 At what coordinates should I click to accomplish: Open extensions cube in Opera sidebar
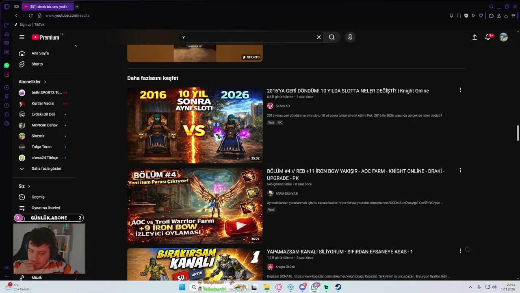6,114
